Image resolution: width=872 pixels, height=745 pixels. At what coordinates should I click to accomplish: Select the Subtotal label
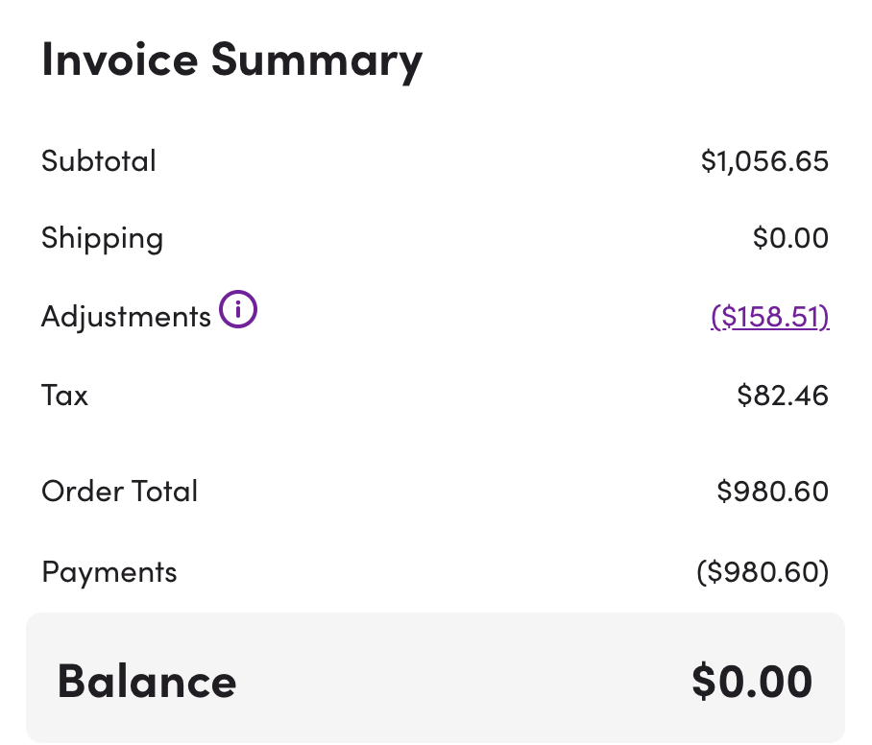pos(98,161)
